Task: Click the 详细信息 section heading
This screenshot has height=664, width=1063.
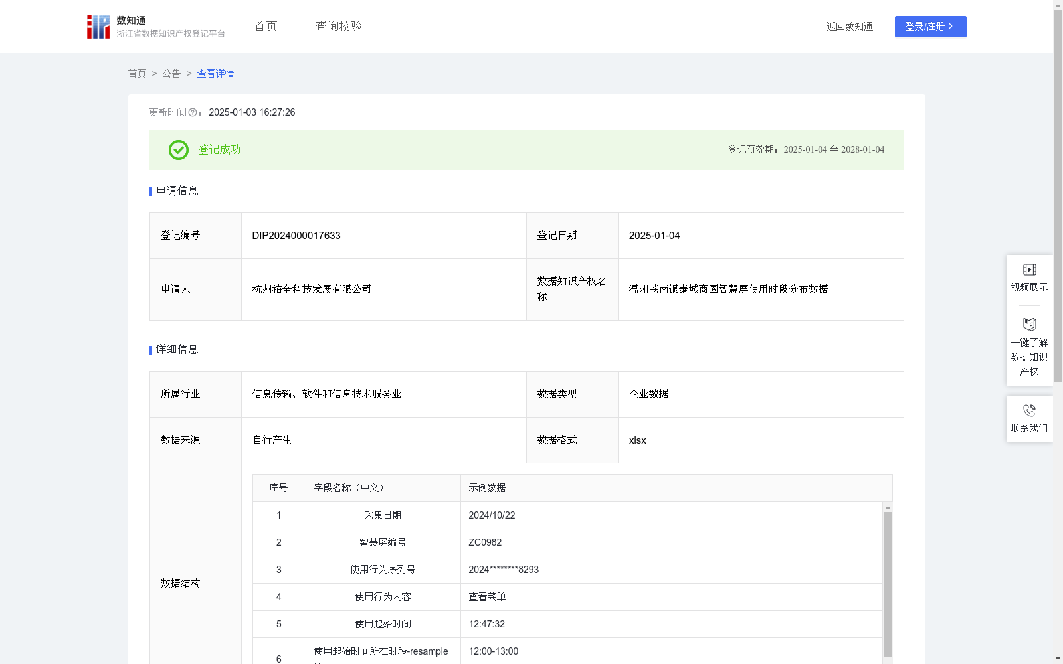Action: 177,350
